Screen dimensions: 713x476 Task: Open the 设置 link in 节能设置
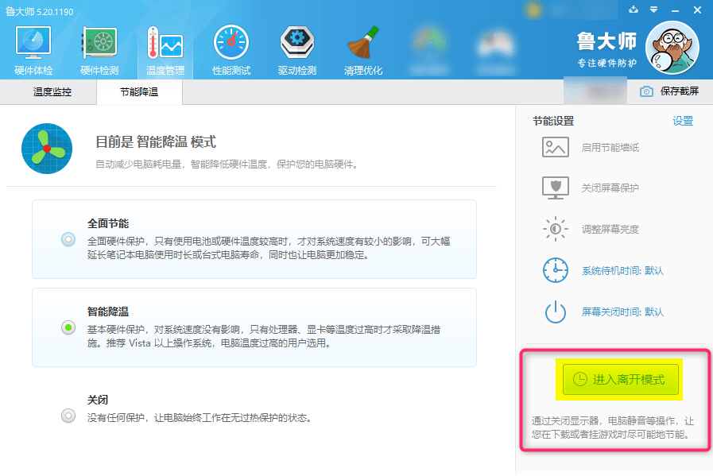tap(683, 121)
